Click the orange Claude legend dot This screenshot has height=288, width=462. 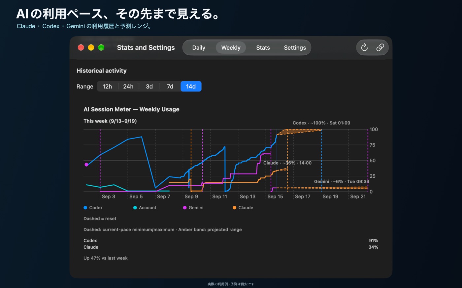234,208
